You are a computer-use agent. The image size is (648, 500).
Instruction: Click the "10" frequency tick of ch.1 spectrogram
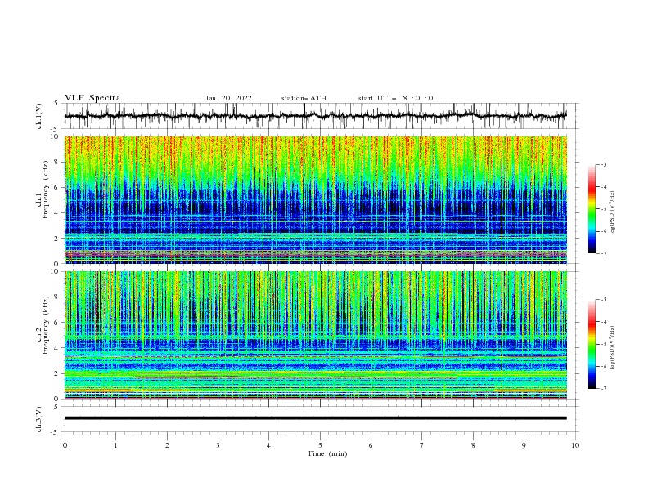[54, 136]
